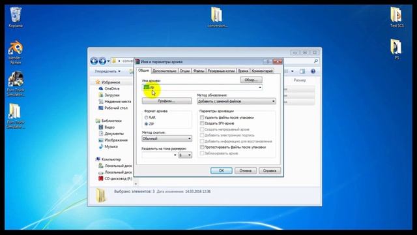Select the PS folder on desktop
Screen dimensions: 417x235
point(397,50)
